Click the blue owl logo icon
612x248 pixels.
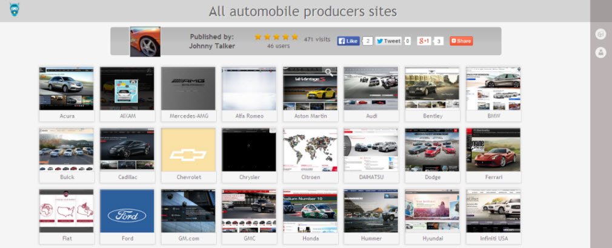13,10
